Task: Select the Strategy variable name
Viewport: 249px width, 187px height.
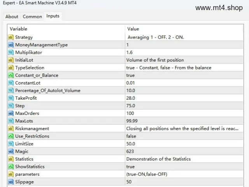Action: pyautogui.click(x=24, y=37)
